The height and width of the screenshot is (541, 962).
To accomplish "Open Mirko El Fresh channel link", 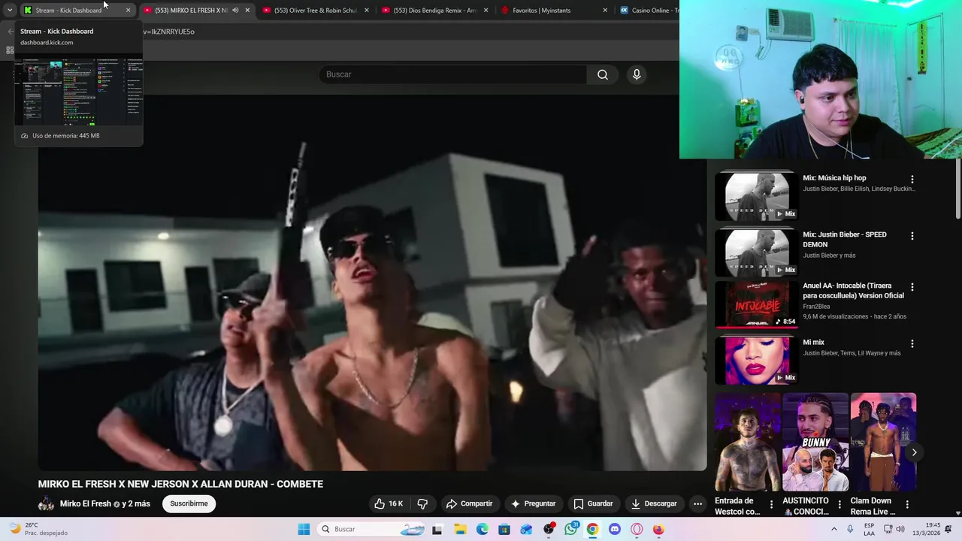I will [x=85, y=504].
